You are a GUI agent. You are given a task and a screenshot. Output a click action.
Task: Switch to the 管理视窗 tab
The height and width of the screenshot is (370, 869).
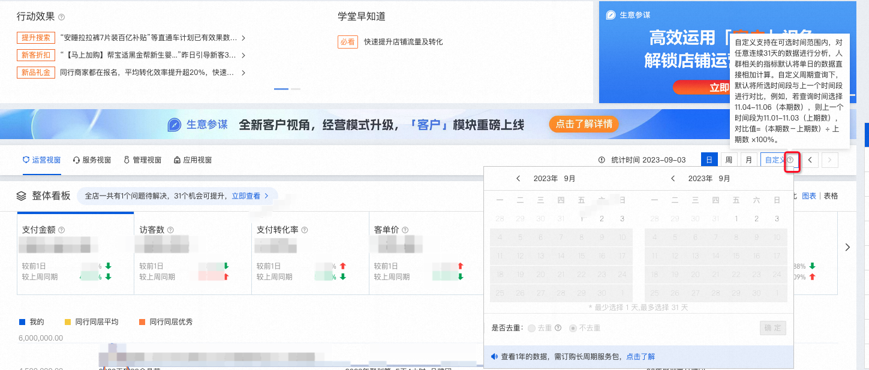tap(142, 160)
